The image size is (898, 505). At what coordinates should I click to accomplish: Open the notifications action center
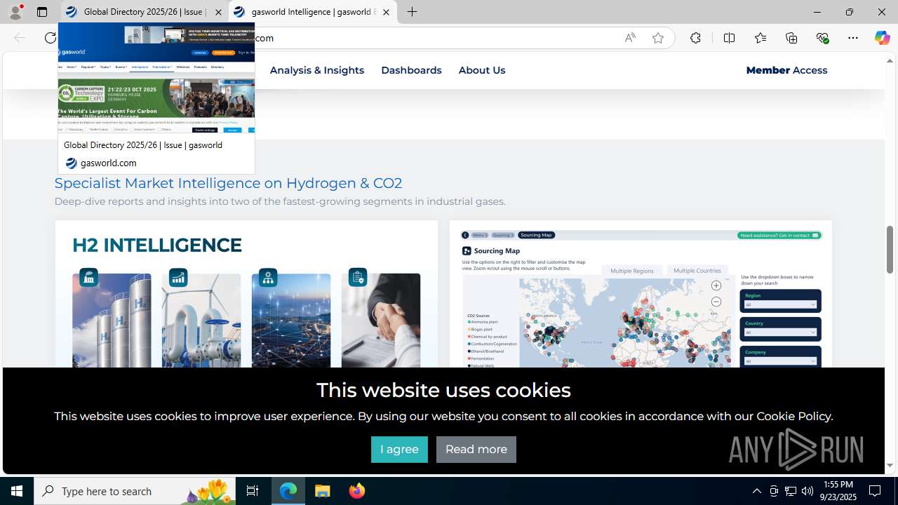point(876,491)
